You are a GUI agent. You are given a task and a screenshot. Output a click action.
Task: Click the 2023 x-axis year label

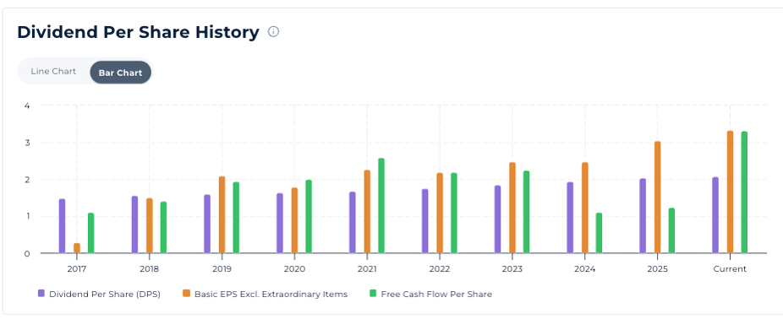tap(512, 269)
